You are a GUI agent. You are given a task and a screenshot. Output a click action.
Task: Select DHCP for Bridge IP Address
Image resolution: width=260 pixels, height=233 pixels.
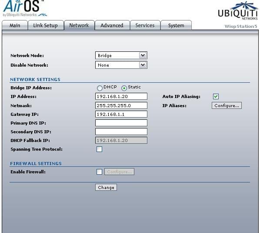click(100, 88)
